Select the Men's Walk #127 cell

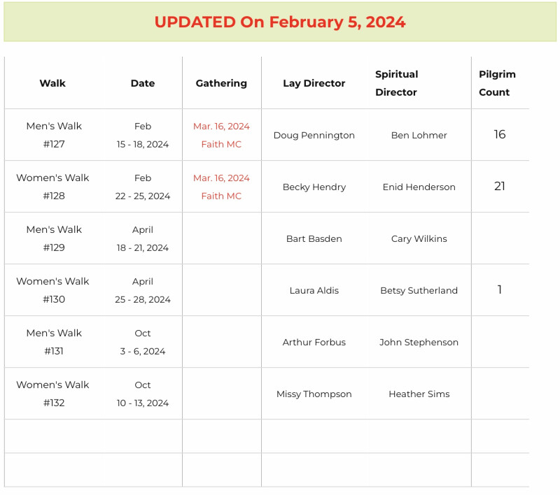[54, 135]
